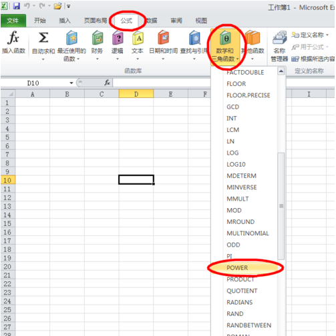
Task: Select POWER from the function list
Action: pos(244,268)
